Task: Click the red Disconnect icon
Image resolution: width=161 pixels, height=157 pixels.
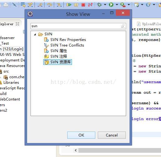Action: 90,5
